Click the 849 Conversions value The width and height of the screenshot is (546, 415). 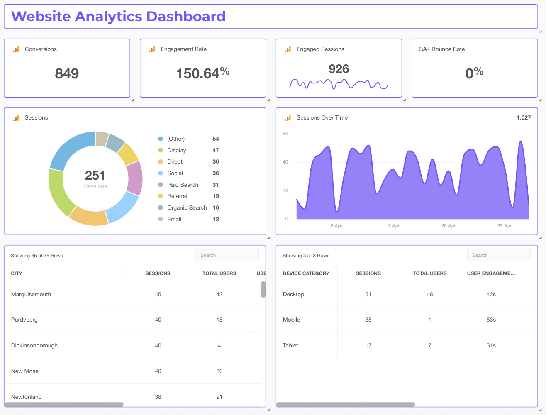click(67, 73)
